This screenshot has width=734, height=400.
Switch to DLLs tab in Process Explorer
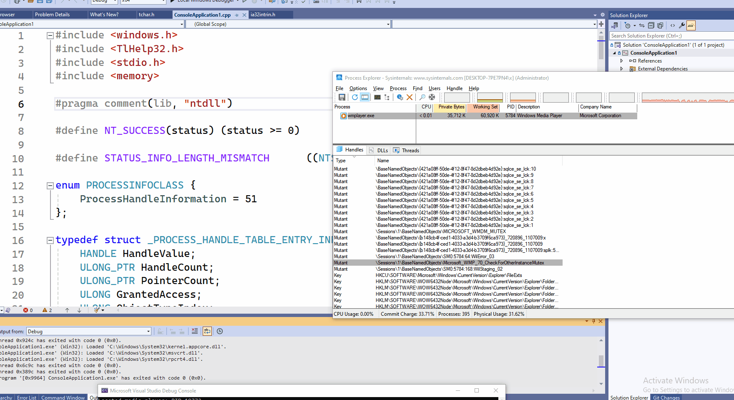379,151
